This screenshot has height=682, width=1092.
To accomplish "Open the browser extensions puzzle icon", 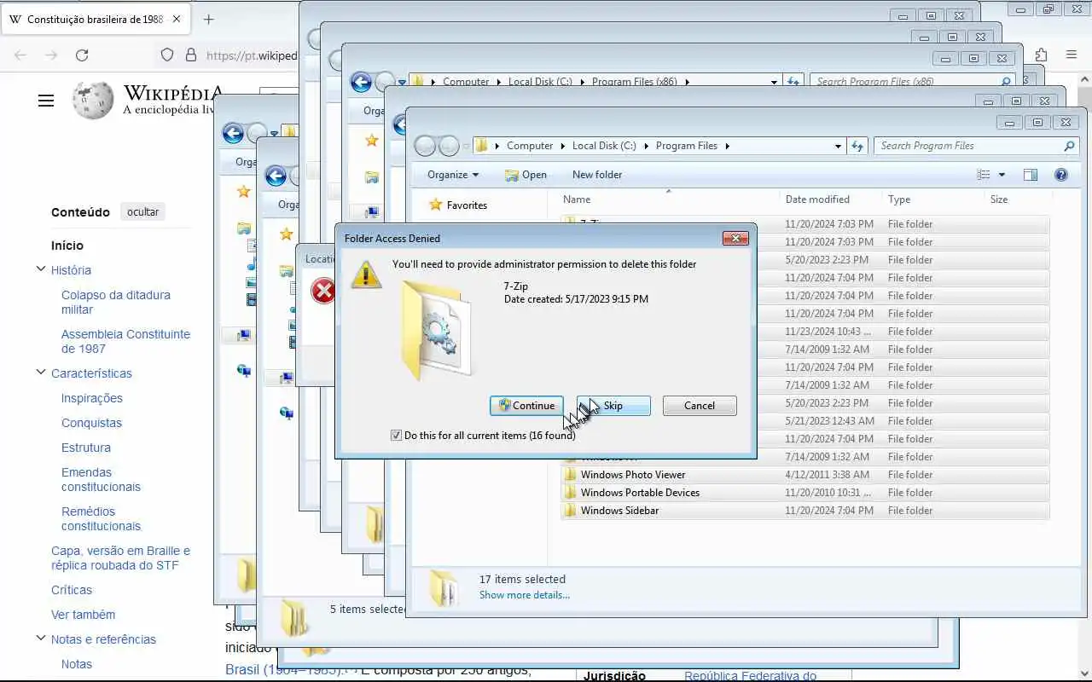I will click(x=1041, y=55).
